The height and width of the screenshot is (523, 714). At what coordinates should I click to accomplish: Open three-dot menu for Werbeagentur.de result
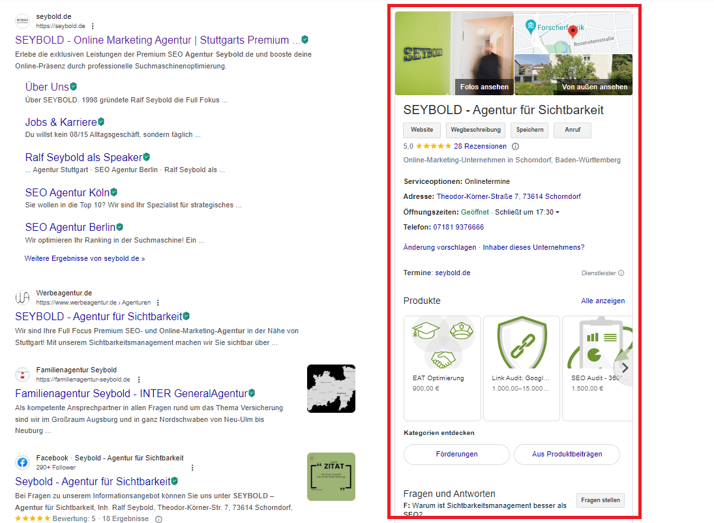pyautogui.click(x=158, y=303)
